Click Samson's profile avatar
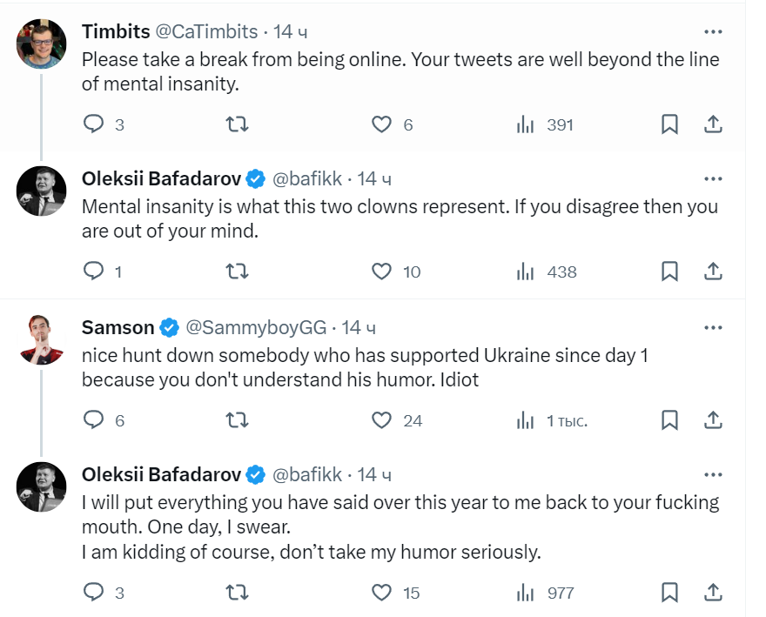Viewport: 766px width, 617px height. tap(41, 339)
